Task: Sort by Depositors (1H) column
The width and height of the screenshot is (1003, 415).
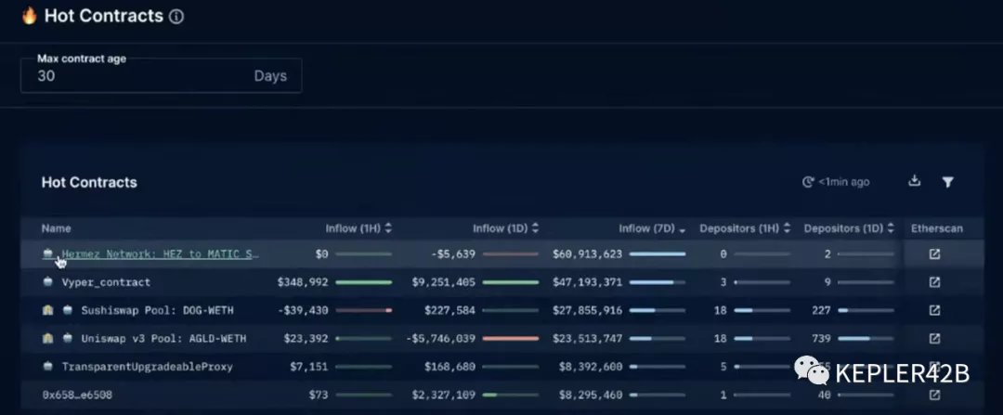Action: click(745, 228)
